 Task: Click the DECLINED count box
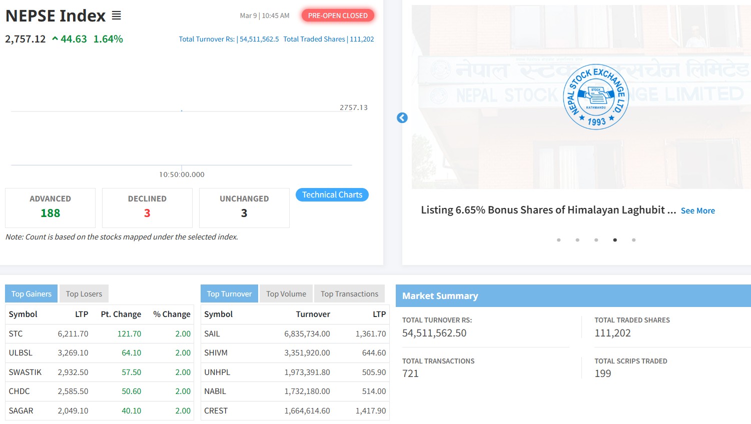coord(147,207)
